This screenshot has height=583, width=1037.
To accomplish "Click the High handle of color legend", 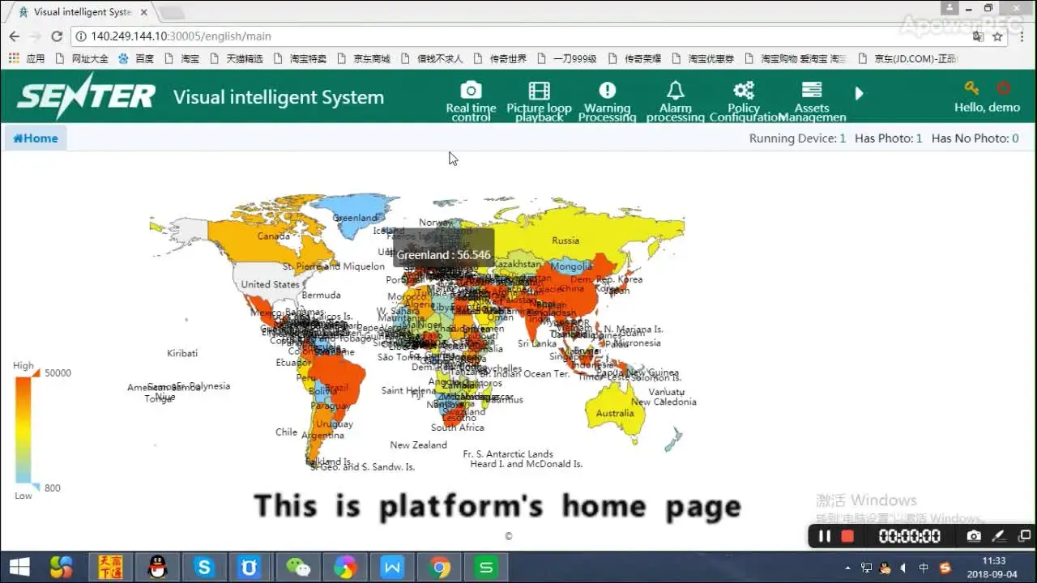I will point(35,372).
